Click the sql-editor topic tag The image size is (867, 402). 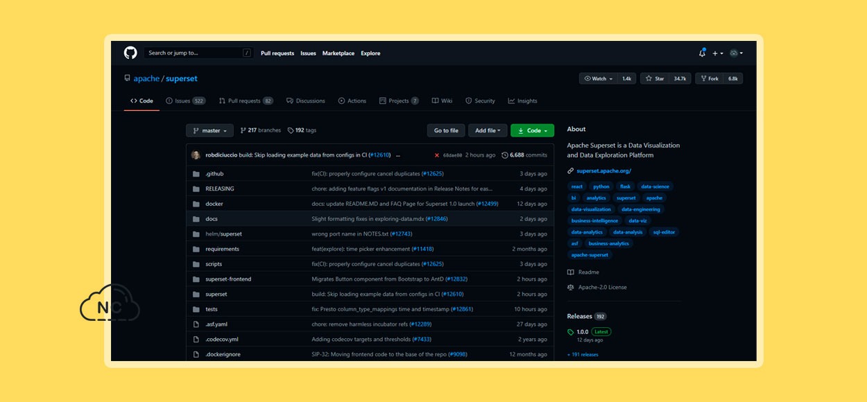664,232
